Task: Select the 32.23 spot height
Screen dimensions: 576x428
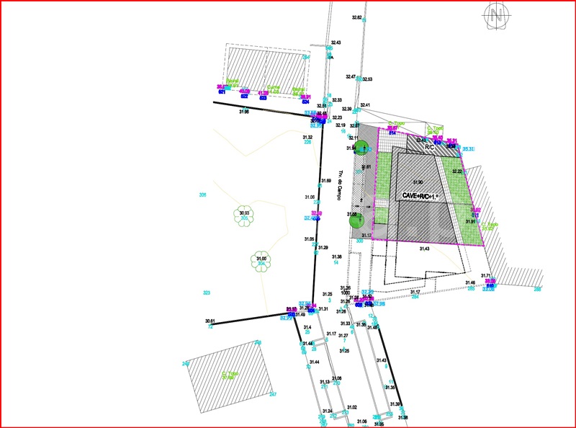Action: coord(337,117)
